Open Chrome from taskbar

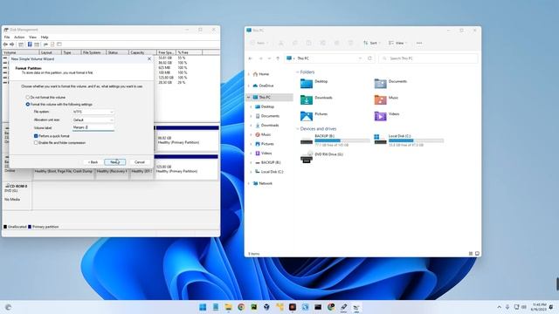tap(241, 307)
